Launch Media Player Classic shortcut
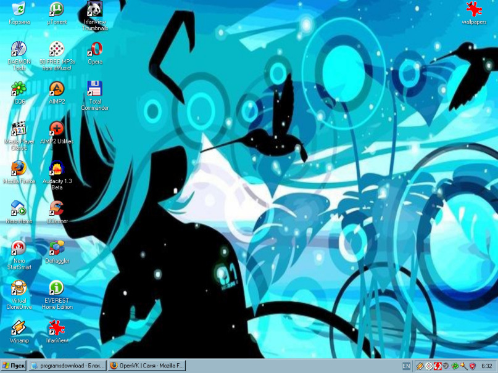The height and width of the screenshot is (373, 498). [x=19, y=136]
